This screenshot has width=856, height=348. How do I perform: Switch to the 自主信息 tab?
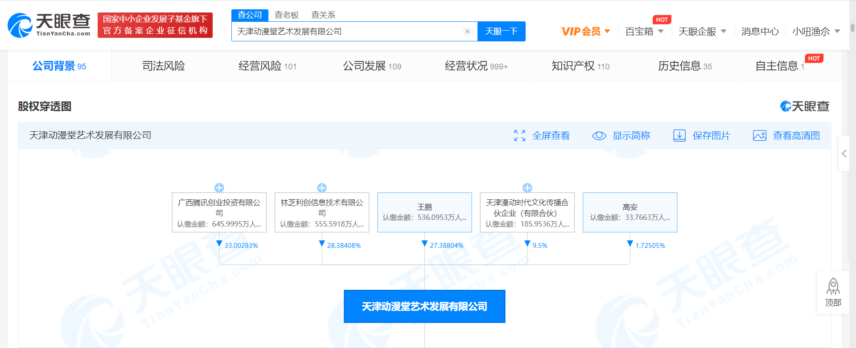780,66
